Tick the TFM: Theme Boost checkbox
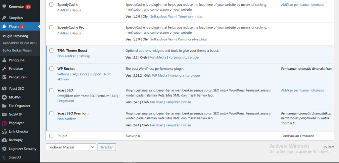This screenshot has height=163, width=339. pyautogui.click(x=51, y=51)
